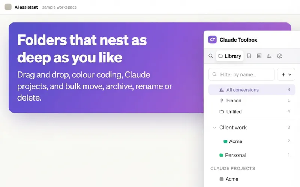The width and height of the screenshot is (300, 187).
Task: Click the search magnifier icon in Claude Toolbox tabs
Action: pyautogui.click(x=211, y=56)
